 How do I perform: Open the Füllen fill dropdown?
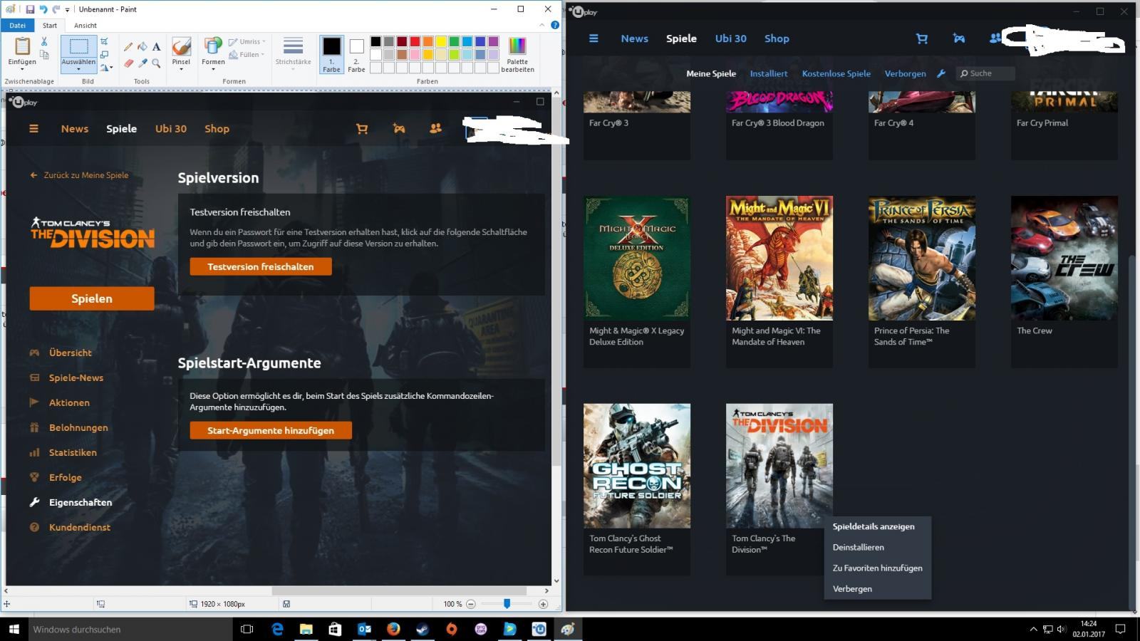point(247,54)
